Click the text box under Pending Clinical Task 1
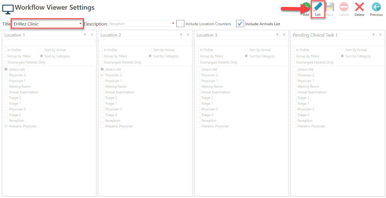 (x=338, y=43)
